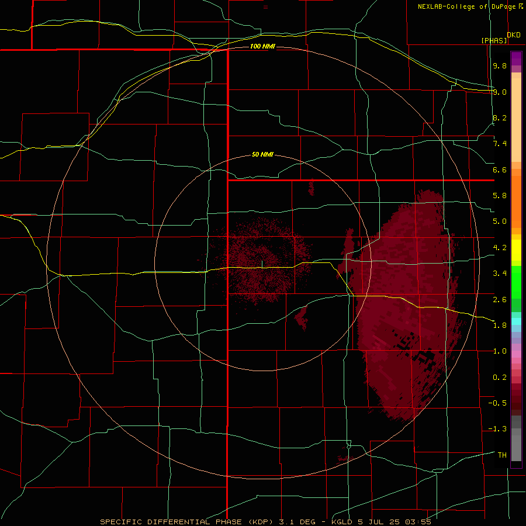The image size is (526, 526).
Task: Select the 9.0 scale value
Action: [x=500, y=92]
